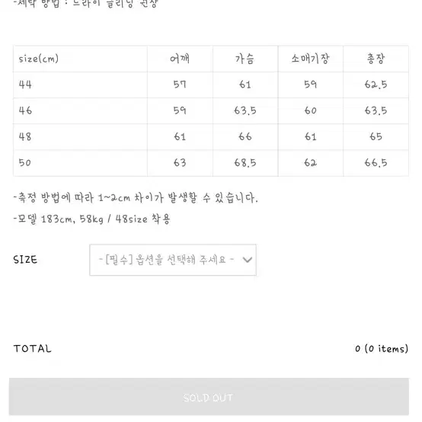Click the 1~2cm measurement note line
The width and height of the screenshot is (422, 422).
(136, 198)
